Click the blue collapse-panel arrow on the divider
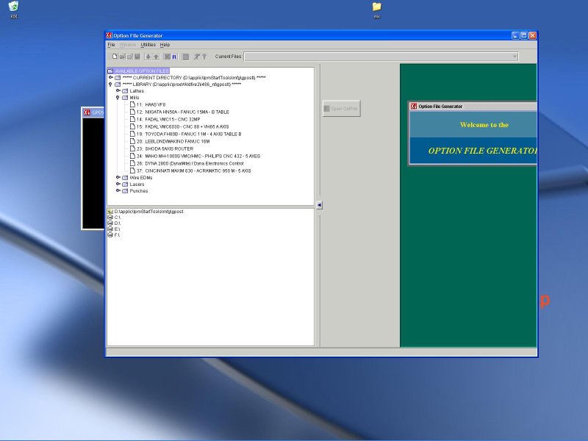Viewport: 588px width, 441px height. (x=319, y=205)
